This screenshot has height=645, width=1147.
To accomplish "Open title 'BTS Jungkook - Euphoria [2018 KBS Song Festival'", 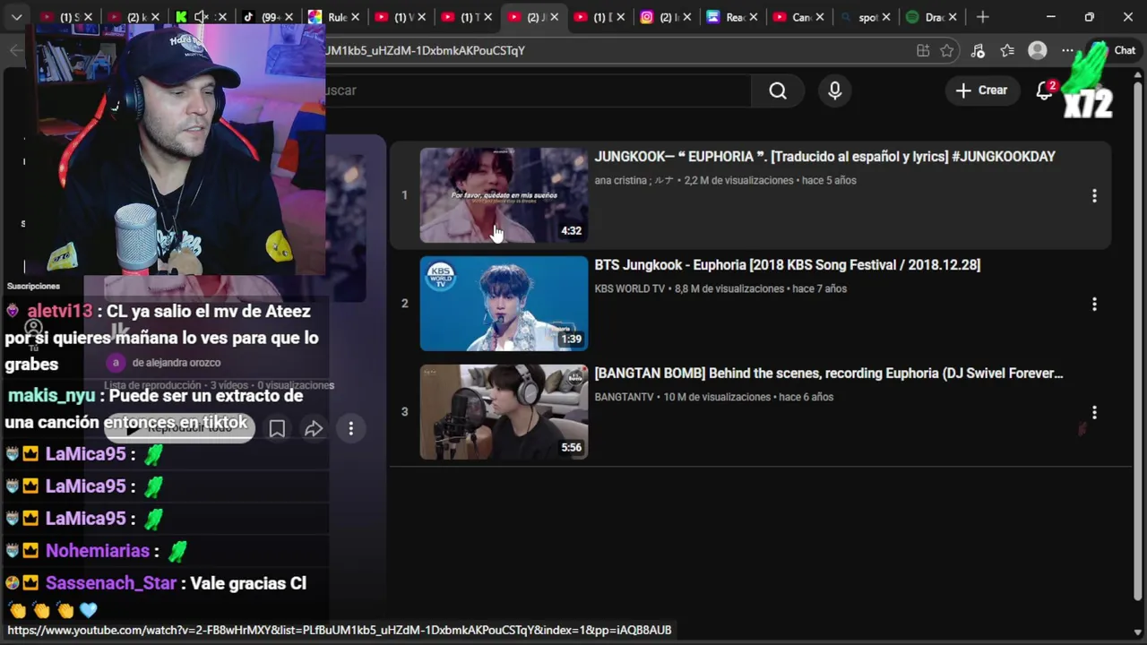I will click(x=787, y=265).
